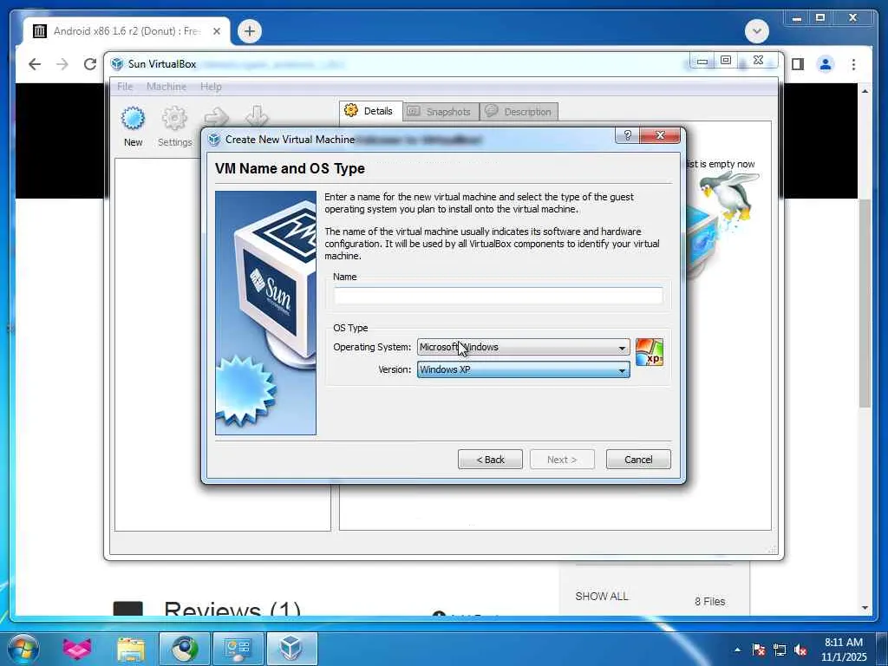Open the Version dropdown showing Windows XP
Viewport: 888px width, 666px height.
pyautogui.click(x=523, y=369)
